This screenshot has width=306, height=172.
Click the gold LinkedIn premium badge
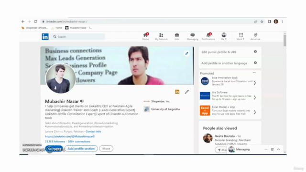pyautogui.click(x=177, y=92)
